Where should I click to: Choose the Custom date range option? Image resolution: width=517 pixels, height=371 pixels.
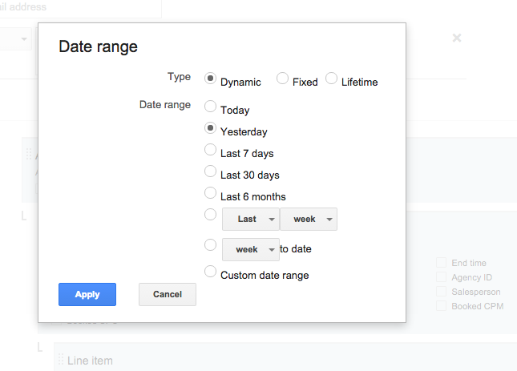[x=210, y=272]
